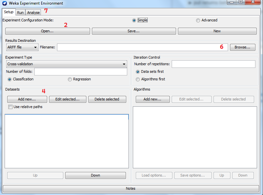Start a New experiment

[x=217, y=31]
